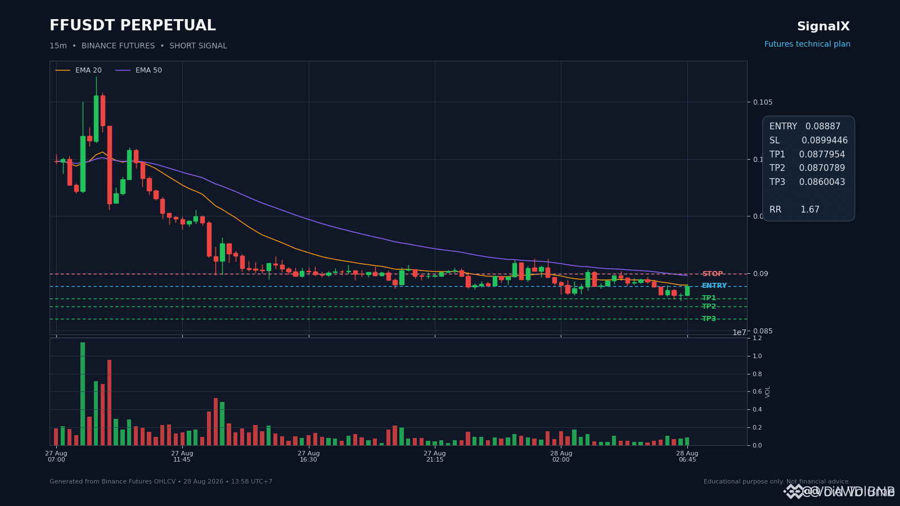The height and width of the screenshot is (506, 900).
Task: Click the 0.0 volume axis tick
Action: 757,445
